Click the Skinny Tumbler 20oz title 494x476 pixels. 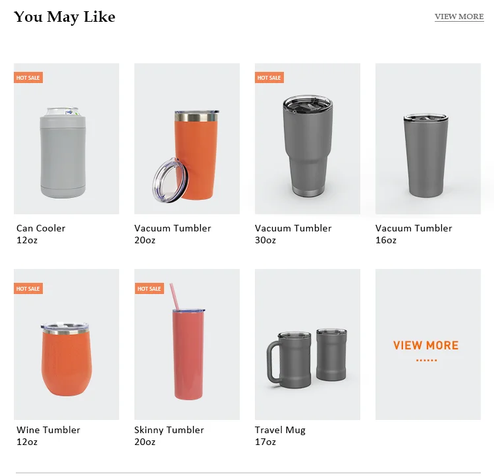pyautogui.click(x=169, y=436)
